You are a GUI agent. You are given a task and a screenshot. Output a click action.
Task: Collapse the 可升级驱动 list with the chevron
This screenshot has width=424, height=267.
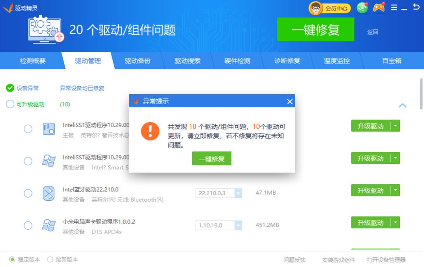point(403,105)
